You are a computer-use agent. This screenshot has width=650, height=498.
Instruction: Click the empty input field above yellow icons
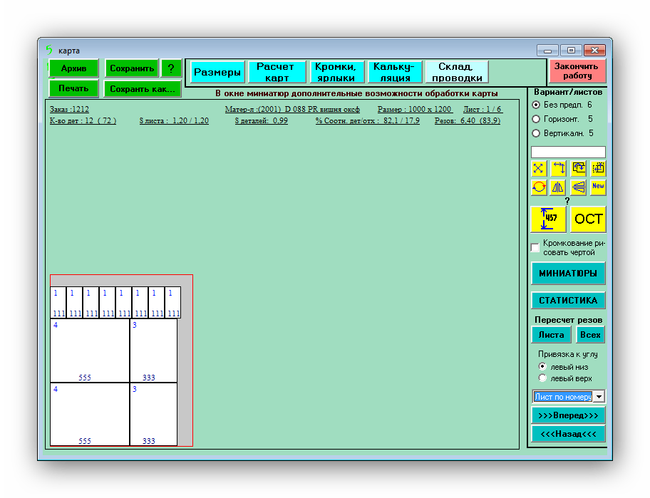[x=568, y=152]
